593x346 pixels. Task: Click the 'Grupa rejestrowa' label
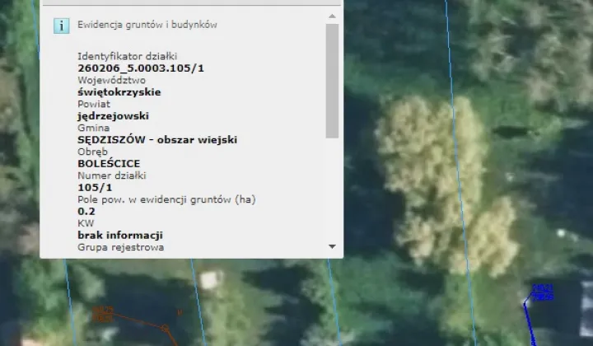pyautogui.click(x=120, y=247)
